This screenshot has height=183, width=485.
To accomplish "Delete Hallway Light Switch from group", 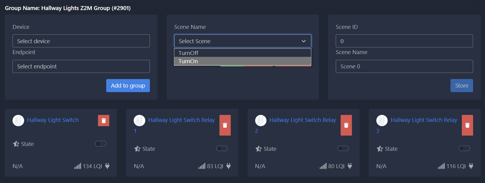I will tap(103, 120).
